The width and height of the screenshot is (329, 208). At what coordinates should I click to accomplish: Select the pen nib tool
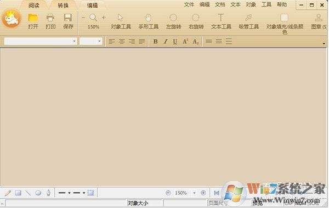[48, 193]
